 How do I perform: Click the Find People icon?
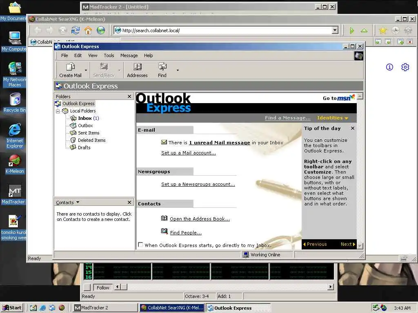(164, 231)
